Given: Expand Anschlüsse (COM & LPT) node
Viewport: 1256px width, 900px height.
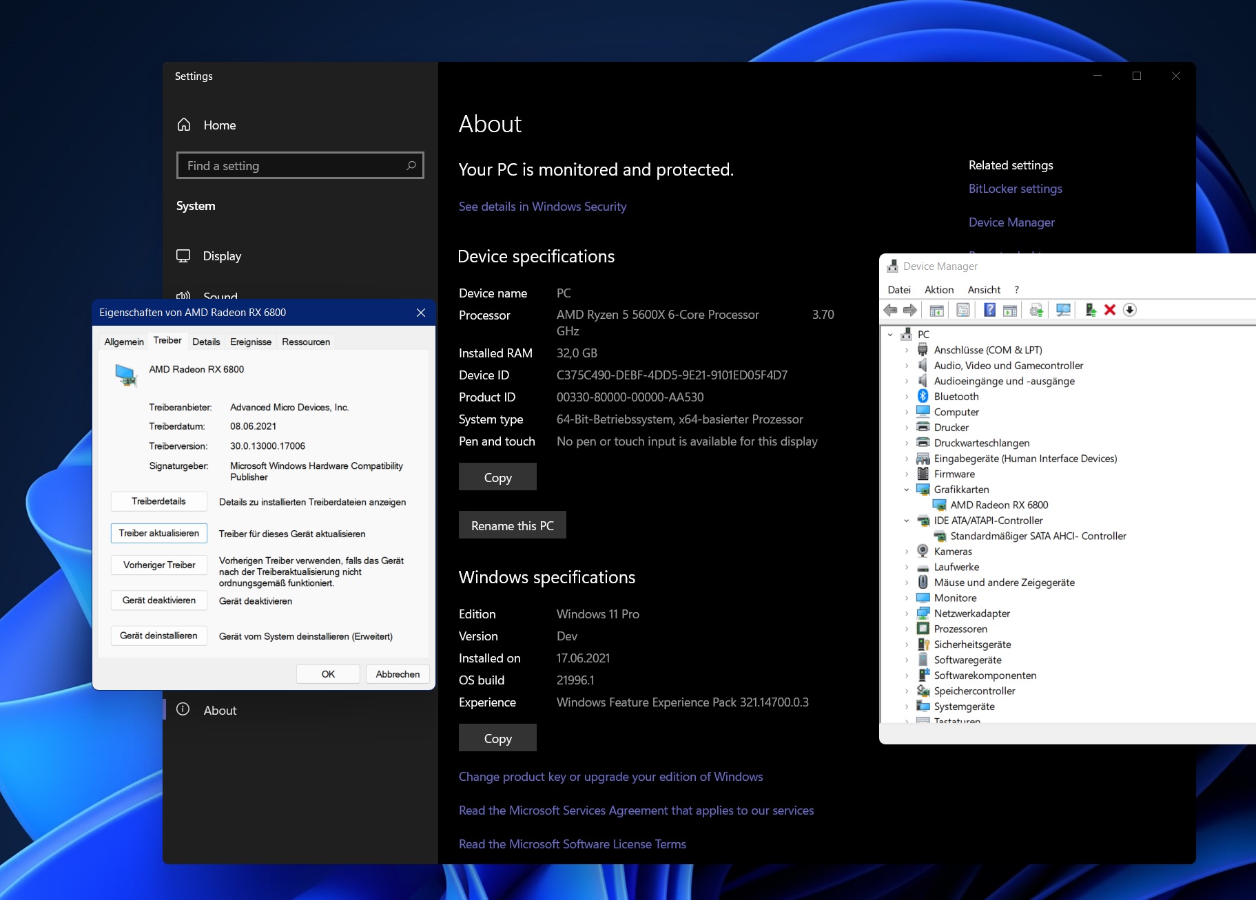Looking at the screenshot, I should [907, 350].
